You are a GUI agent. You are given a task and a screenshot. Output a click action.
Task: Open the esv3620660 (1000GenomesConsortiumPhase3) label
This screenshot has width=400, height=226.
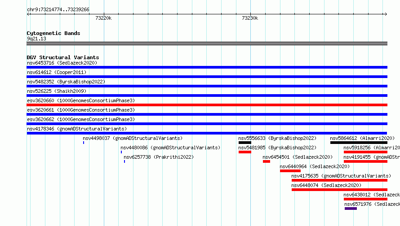click(x=81, y=100)
